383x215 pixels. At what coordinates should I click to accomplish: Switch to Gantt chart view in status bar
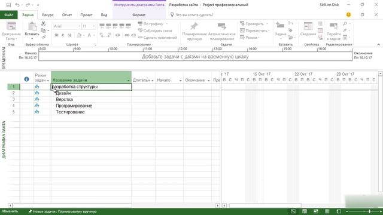click(x=293, y=211)
